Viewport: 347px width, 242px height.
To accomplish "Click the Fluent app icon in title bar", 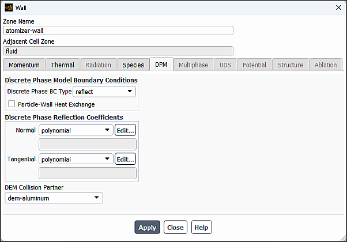I will click(x=9, y=7).
